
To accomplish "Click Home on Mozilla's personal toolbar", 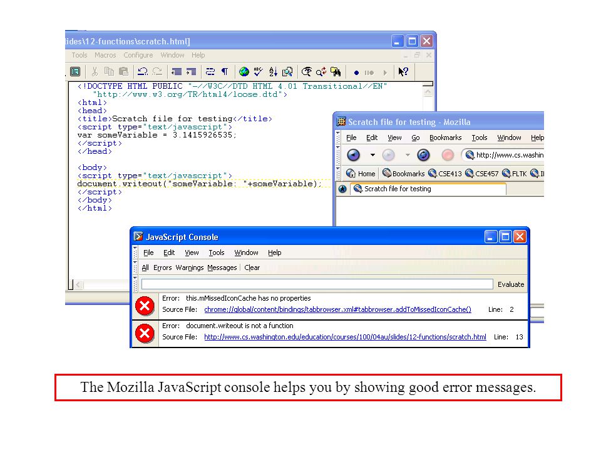I will tap(361, 174).
